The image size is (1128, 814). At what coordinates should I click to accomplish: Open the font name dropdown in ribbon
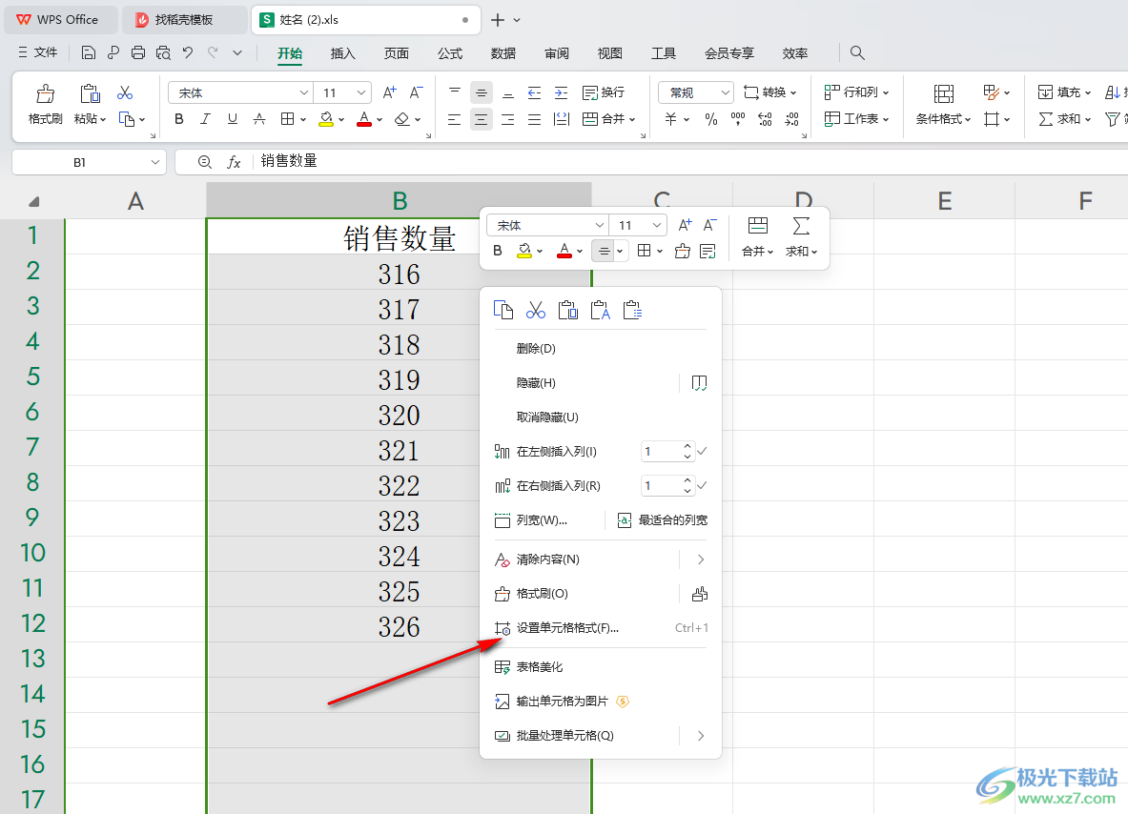pos(304,92)
